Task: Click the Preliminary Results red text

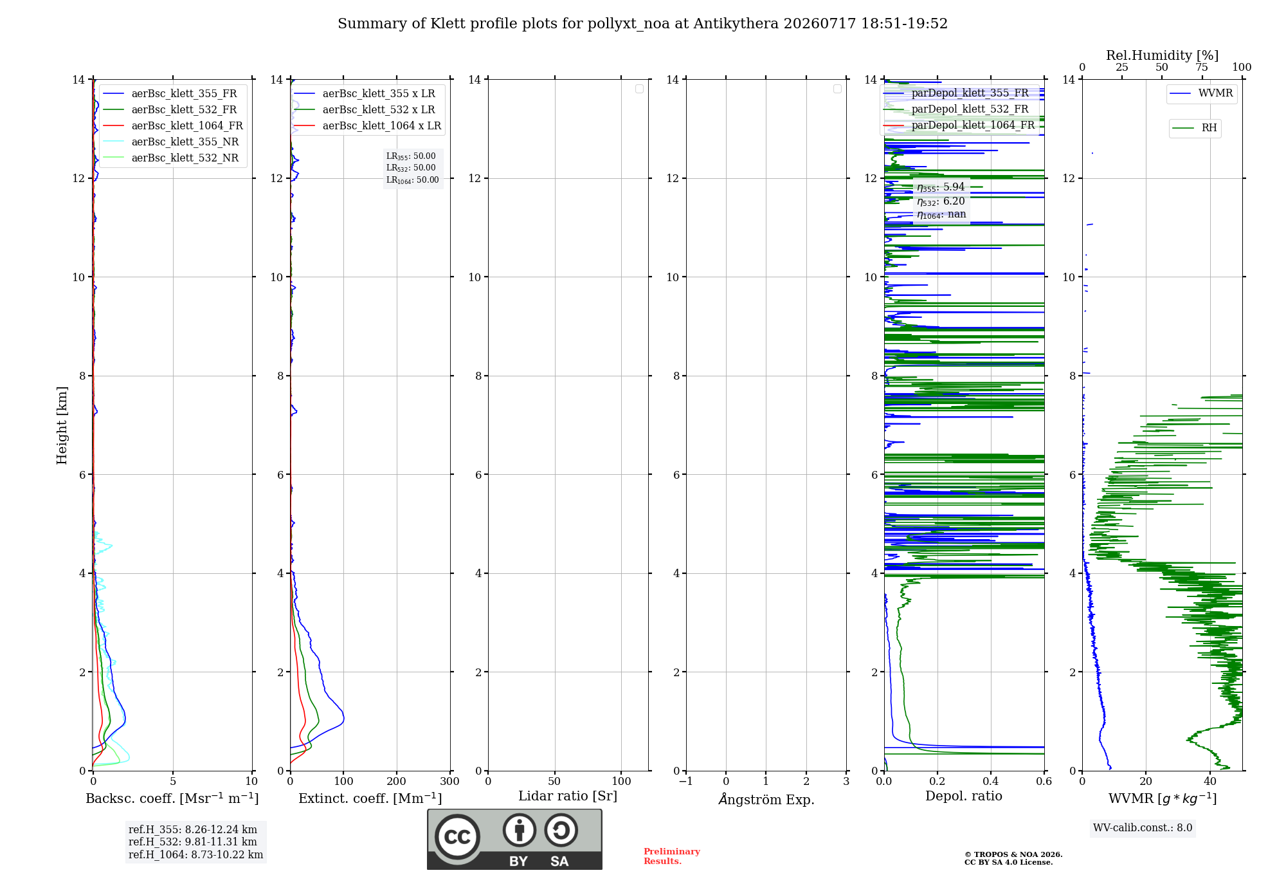Action: (x=672, y=856)
